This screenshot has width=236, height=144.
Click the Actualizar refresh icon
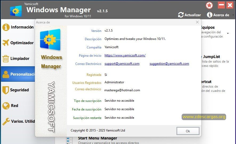pos(181,15)
